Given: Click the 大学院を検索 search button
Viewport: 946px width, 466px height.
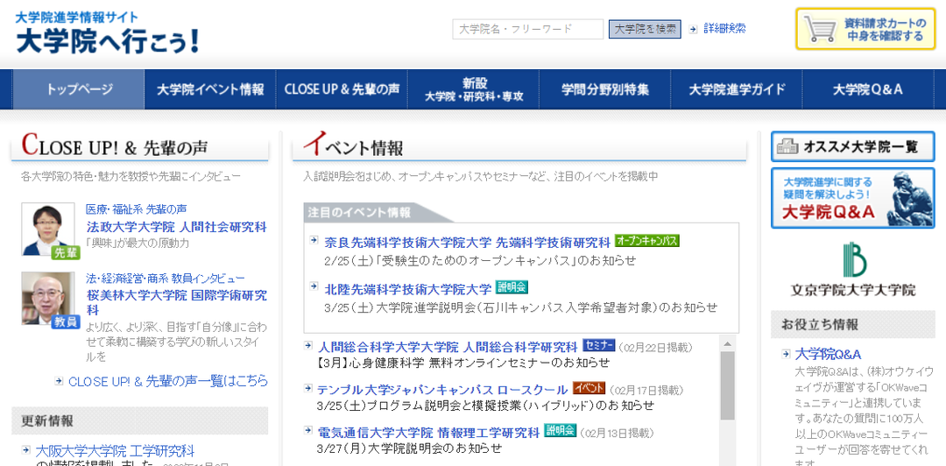Looking at the screenshot, I should 645,29.
